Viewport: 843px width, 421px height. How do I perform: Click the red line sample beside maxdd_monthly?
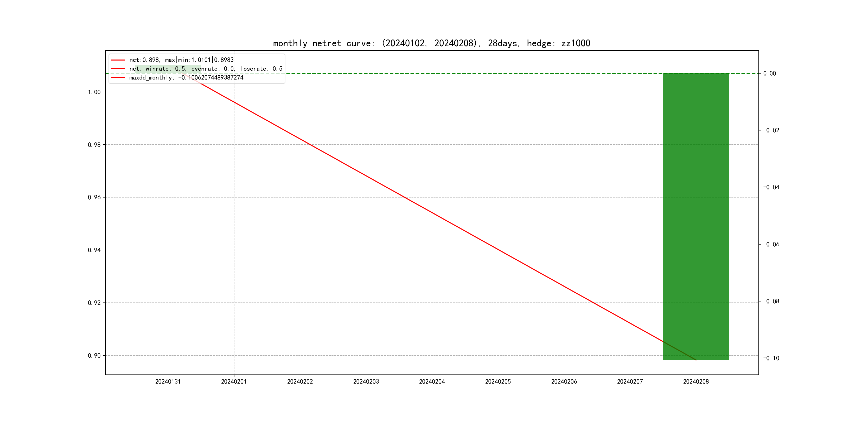coord(118,77)
